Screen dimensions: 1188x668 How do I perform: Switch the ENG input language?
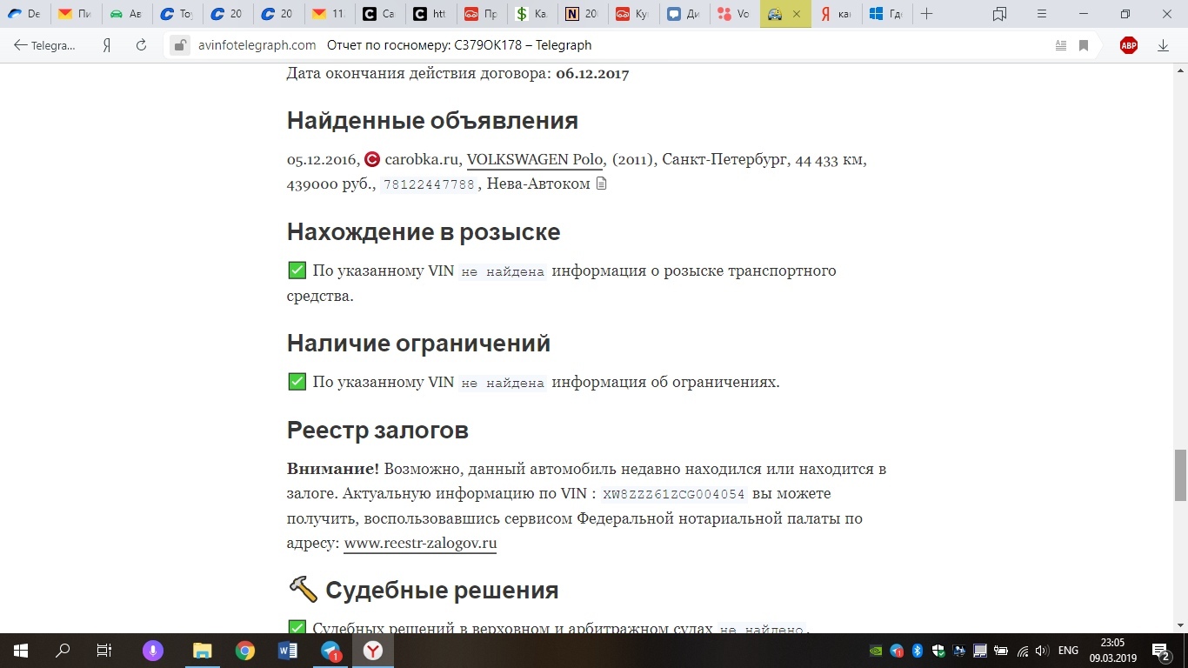click(1068, 651)
